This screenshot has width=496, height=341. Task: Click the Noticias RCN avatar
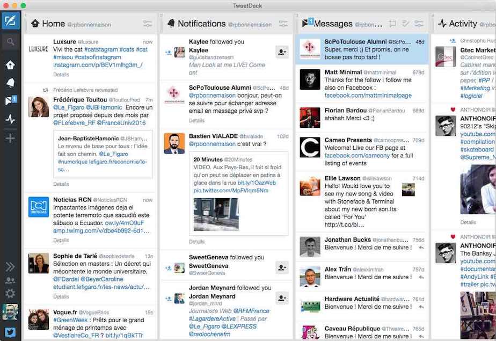39,207
